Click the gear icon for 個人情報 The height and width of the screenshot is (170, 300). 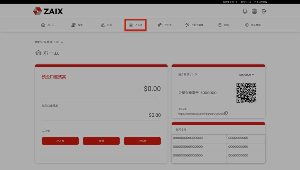pos(247,25)
